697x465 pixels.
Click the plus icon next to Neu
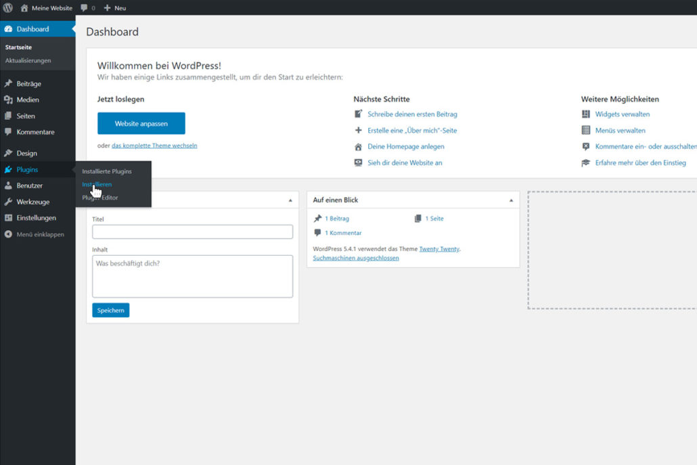[x=107, y=8]
